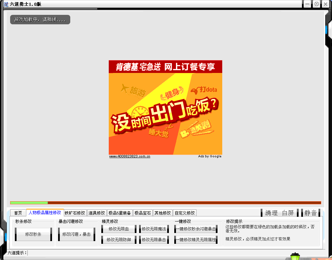Image resolution: width=332 pixels, height=260 pixels.
Task: Click the circular play icon in title bar
Action: [316, 4]
